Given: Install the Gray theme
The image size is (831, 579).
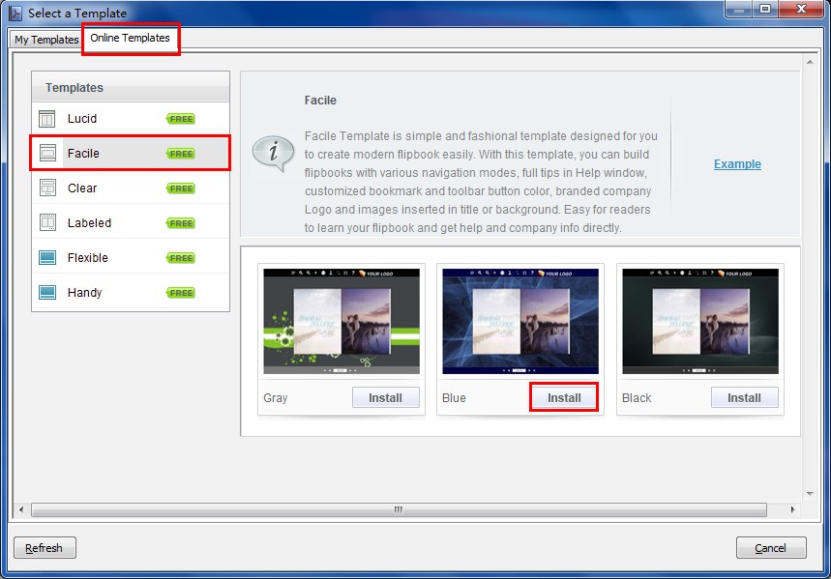Looking at the screenshot, I should tap(385, 398).
